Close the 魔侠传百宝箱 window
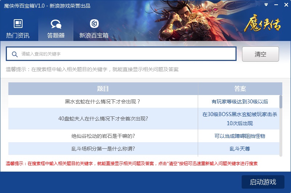This screenshot has width=291, height=193. click(x=286, y=5)
